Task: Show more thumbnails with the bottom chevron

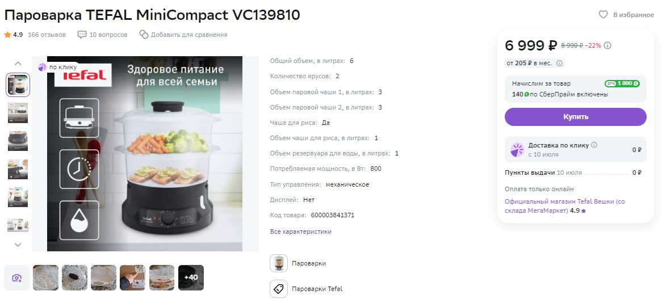Action: (18, 244)
